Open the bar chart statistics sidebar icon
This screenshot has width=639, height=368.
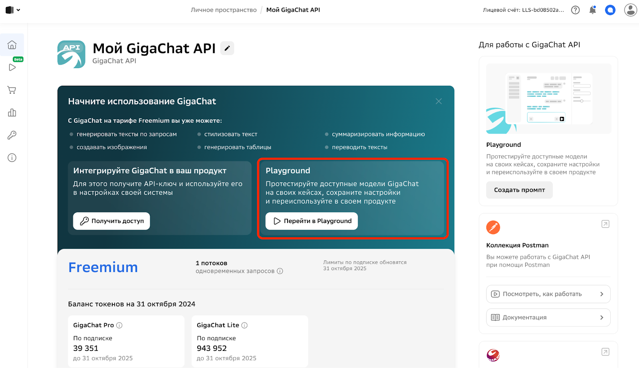click(x=12, y=112)
